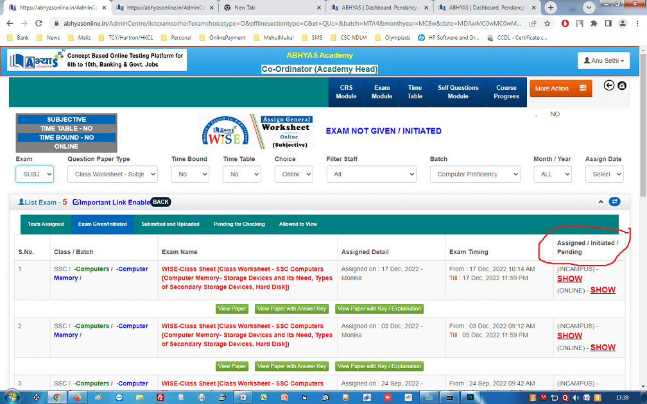Click the blue swap arrows icon
Screen dimensions: 647x404
click(615, 201)
